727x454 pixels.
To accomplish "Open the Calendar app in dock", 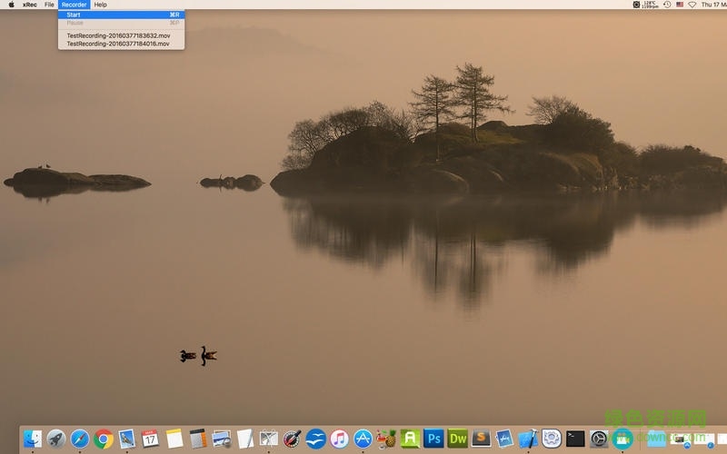I will [151, 439].
